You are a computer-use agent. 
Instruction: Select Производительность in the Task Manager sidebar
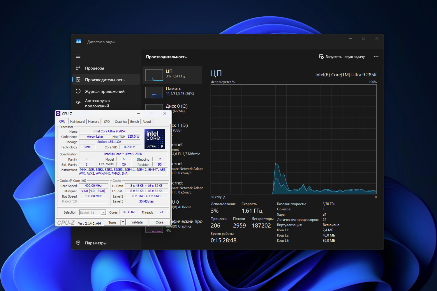click(106, 80)
